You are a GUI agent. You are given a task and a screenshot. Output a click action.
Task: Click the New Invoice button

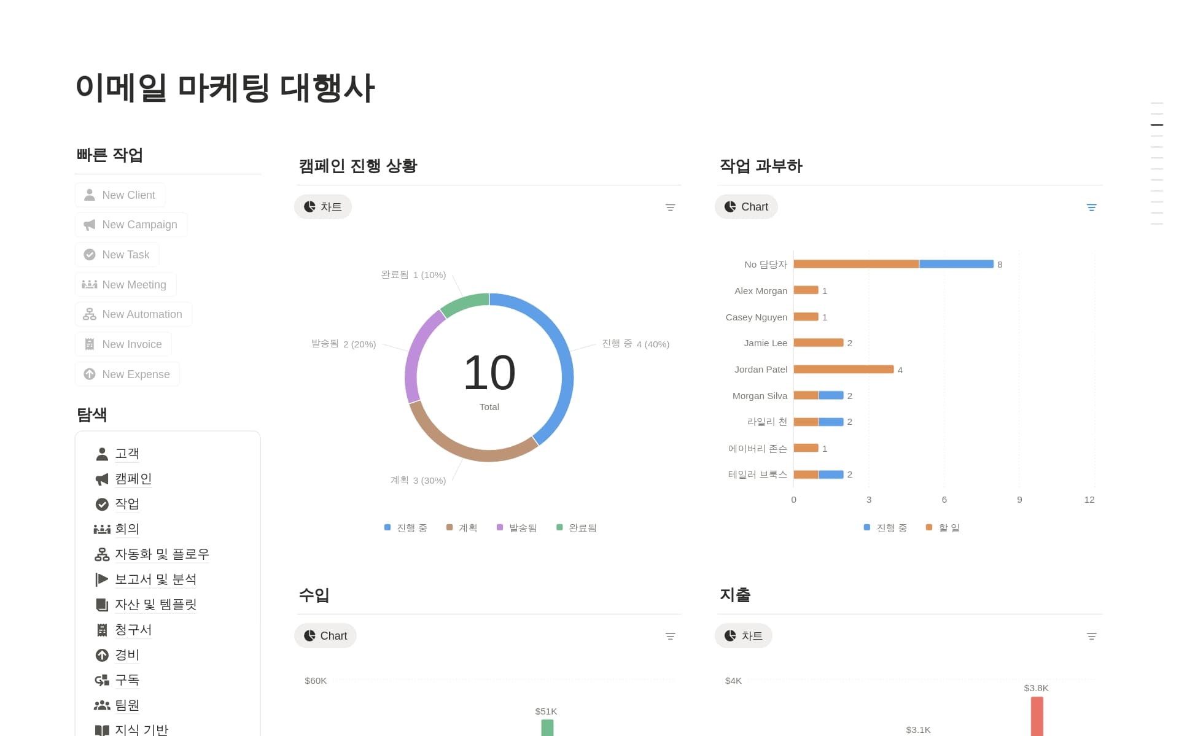point(123,344)
